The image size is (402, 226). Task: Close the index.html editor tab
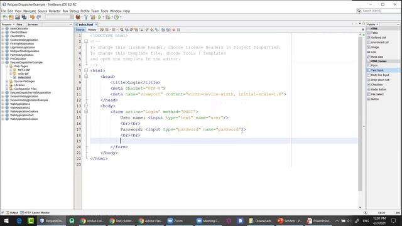(x=96, y=24)
